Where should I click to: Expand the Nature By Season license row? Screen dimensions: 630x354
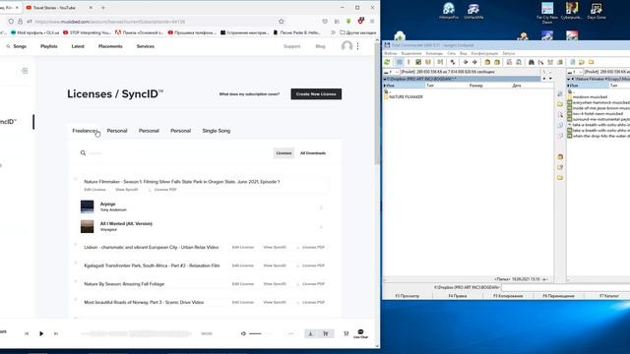coord(76,281)
